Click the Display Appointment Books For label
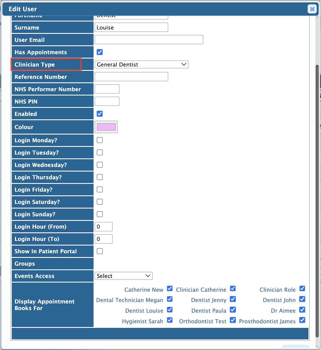 [45, 305]
